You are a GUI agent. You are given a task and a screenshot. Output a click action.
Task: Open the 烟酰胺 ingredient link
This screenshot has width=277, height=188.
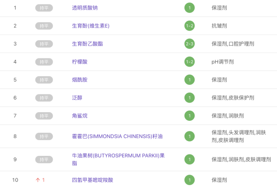(80, 80)
